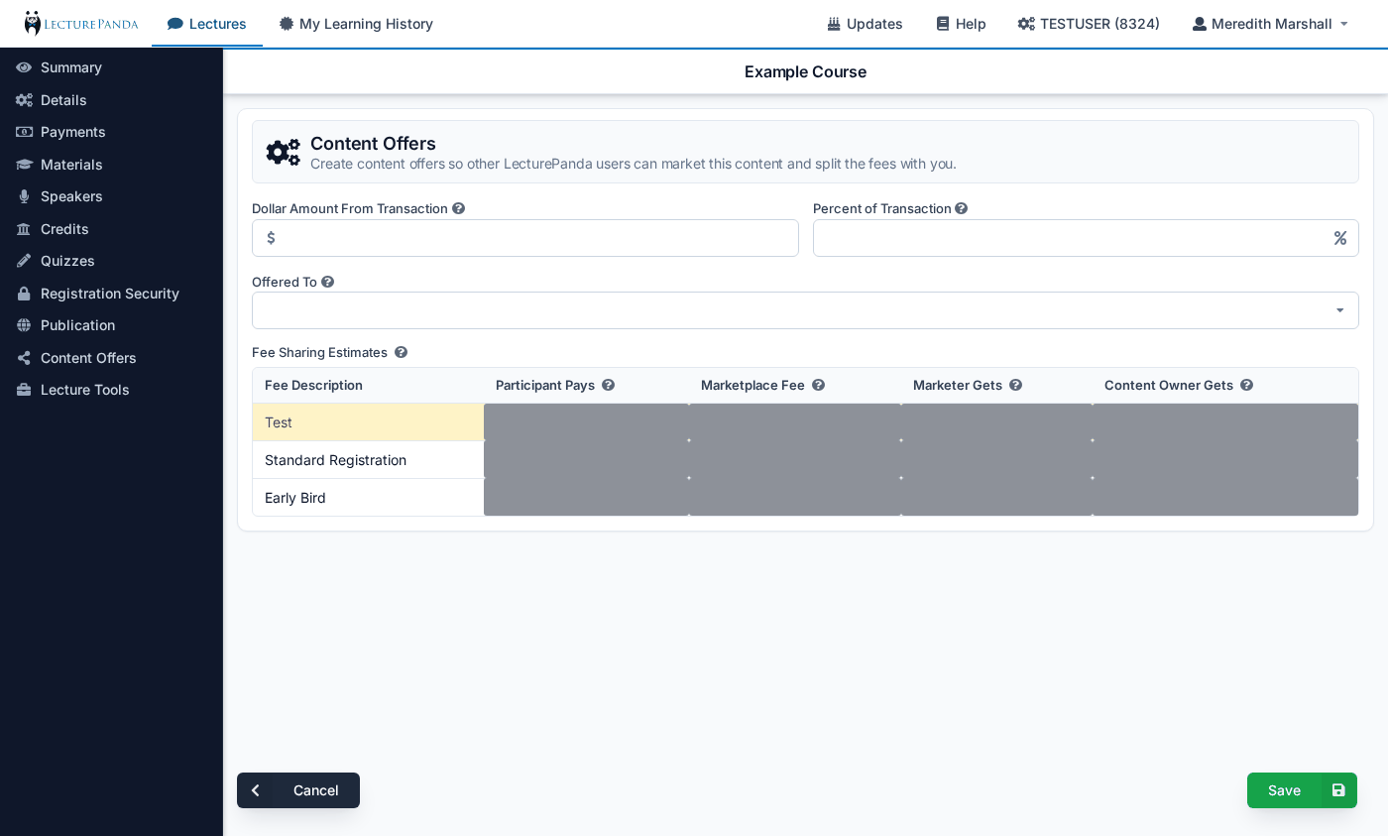Click the Payments money icon in sidebar

click(x=24, y=132)
